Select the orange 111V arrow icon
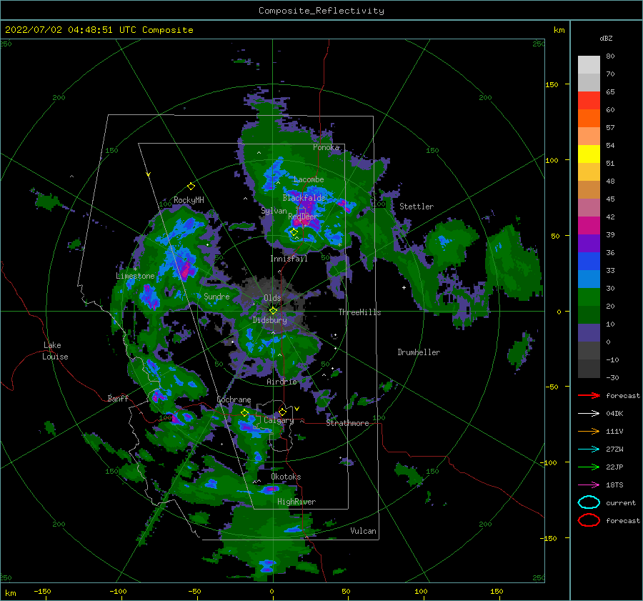This screenshot has height=601, width=643. tap(589, 431)
